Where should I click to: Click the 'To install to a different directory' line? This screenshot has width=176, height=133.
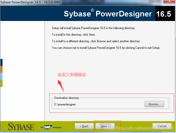[96, 41]
